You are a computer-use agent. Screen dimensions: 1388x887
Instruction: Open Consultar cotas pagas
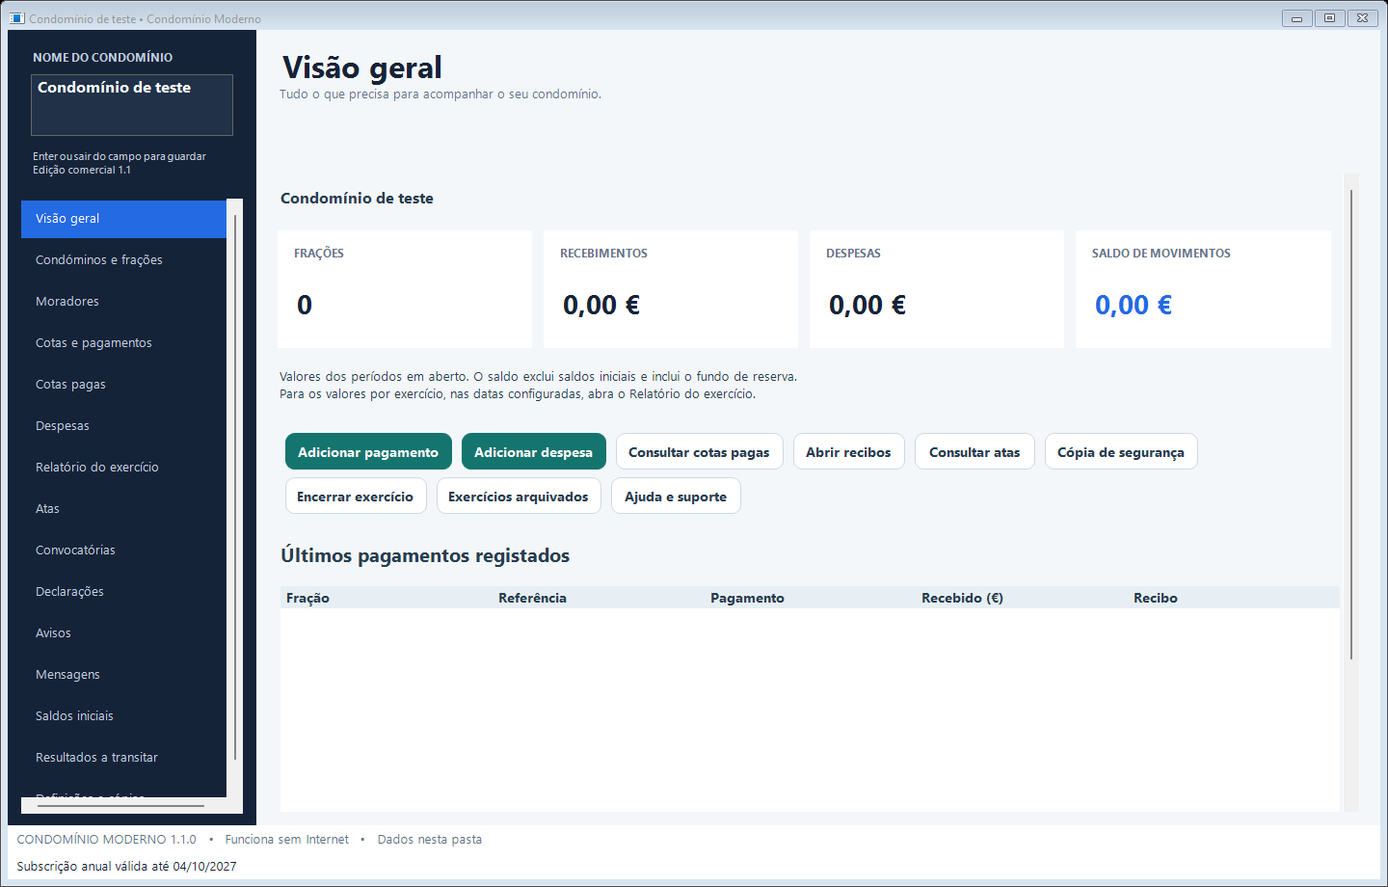[700, 452]
